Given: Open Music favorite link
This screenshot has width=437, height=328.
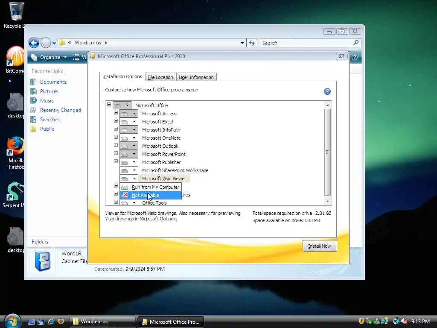Looking at the screenshot, I should (47, 101).
